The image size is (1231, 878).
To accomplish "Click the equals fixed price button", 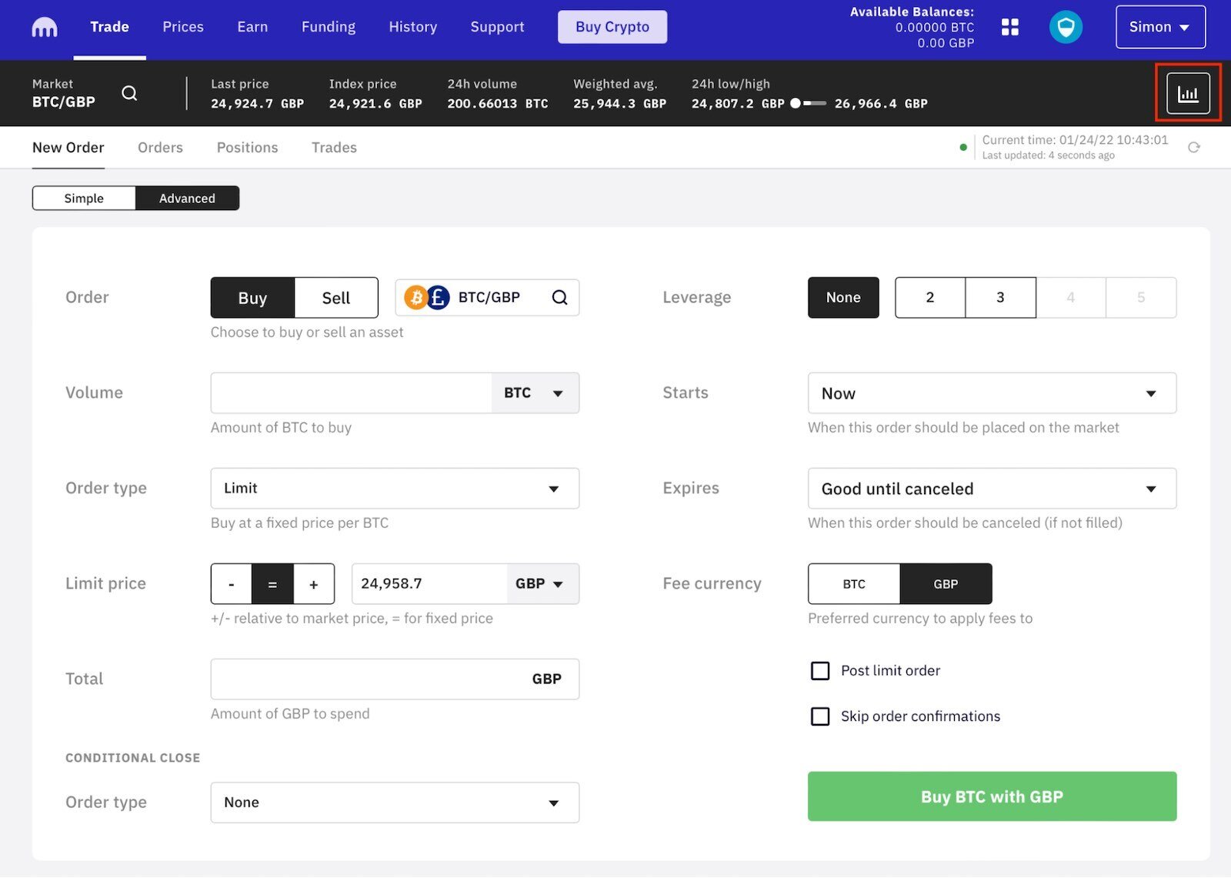I will [272, 584].
